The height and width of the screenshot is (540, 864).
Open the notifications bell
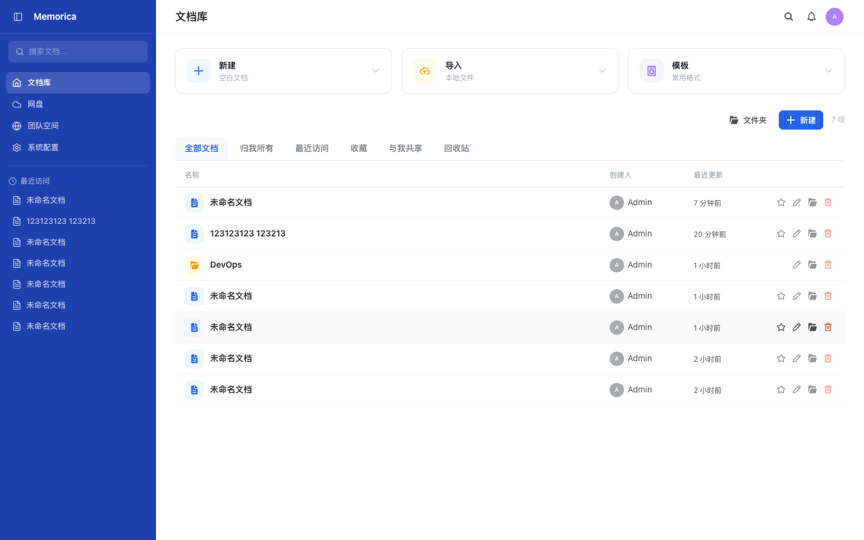811,17
